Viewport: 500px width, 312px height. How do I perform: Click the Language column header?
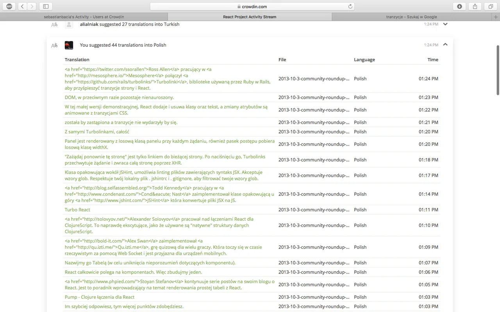(364, 60)
